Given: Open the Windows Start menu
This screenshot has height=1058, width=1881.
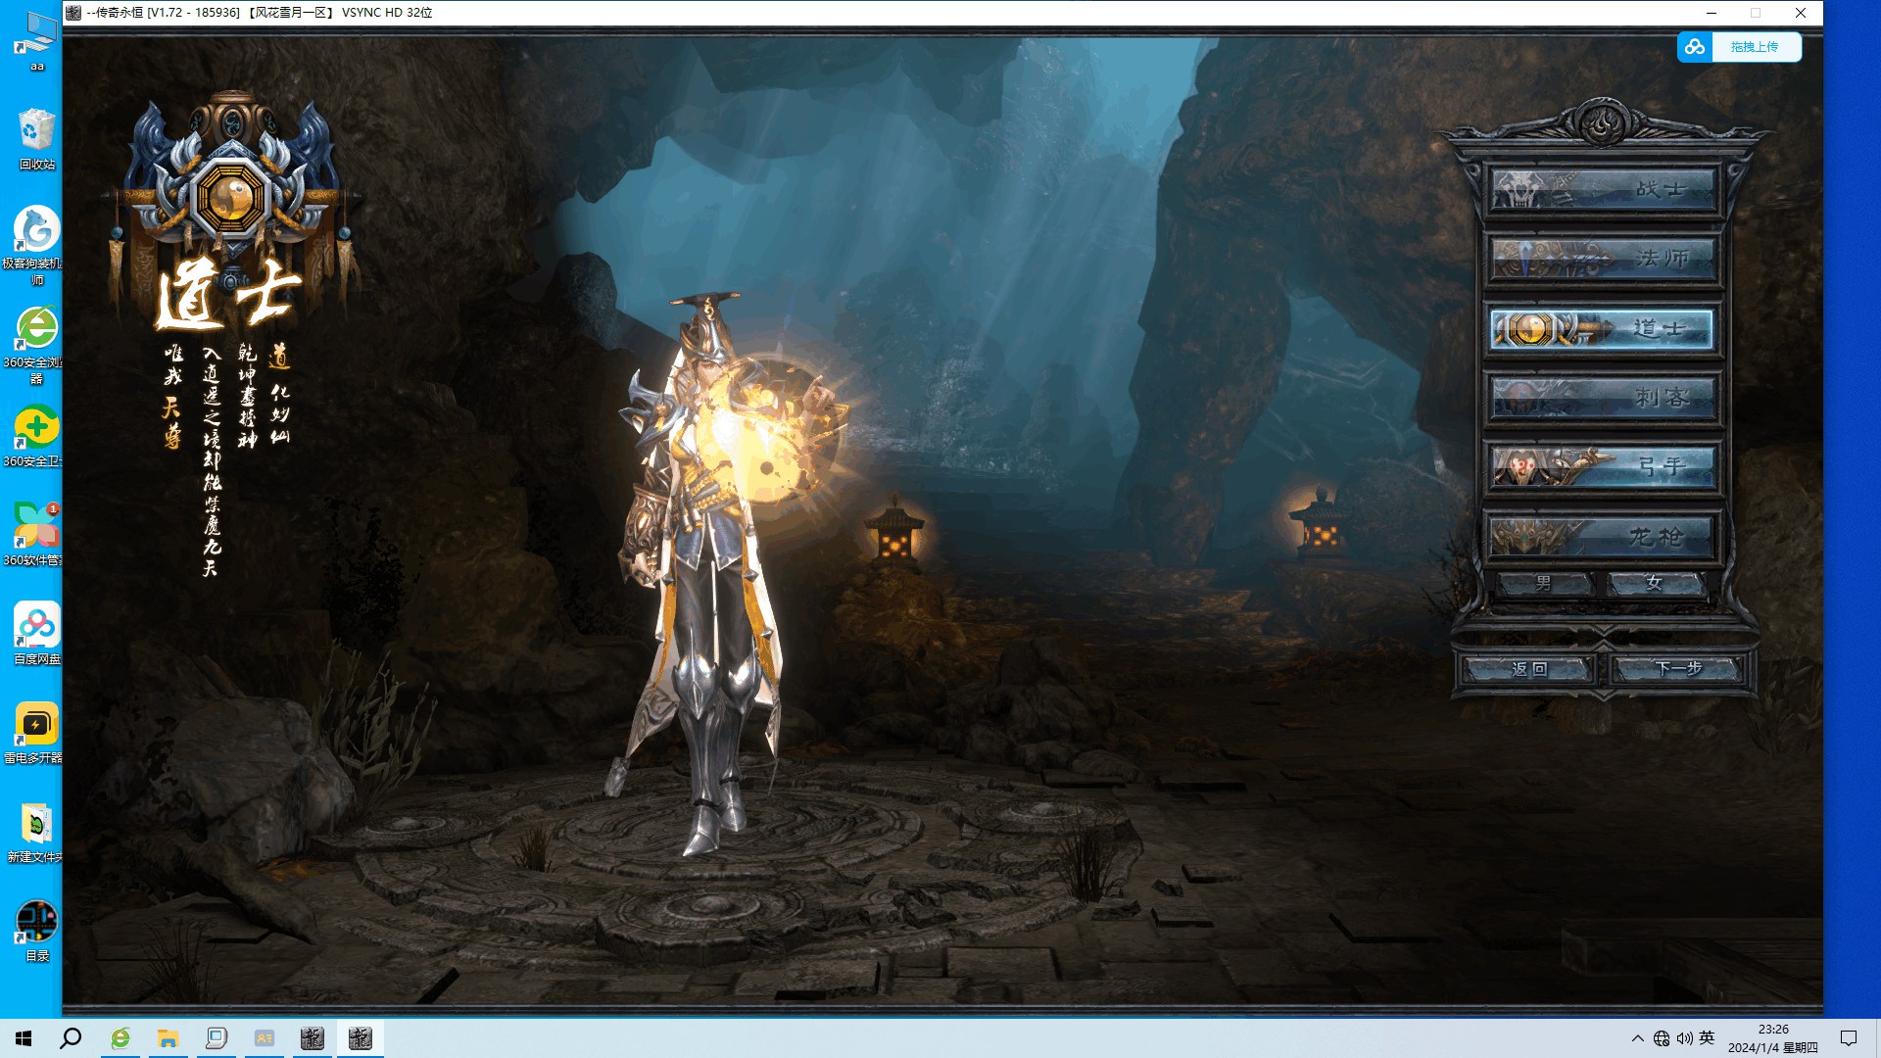Looking at the screenshot, I should coord(24,1038).
